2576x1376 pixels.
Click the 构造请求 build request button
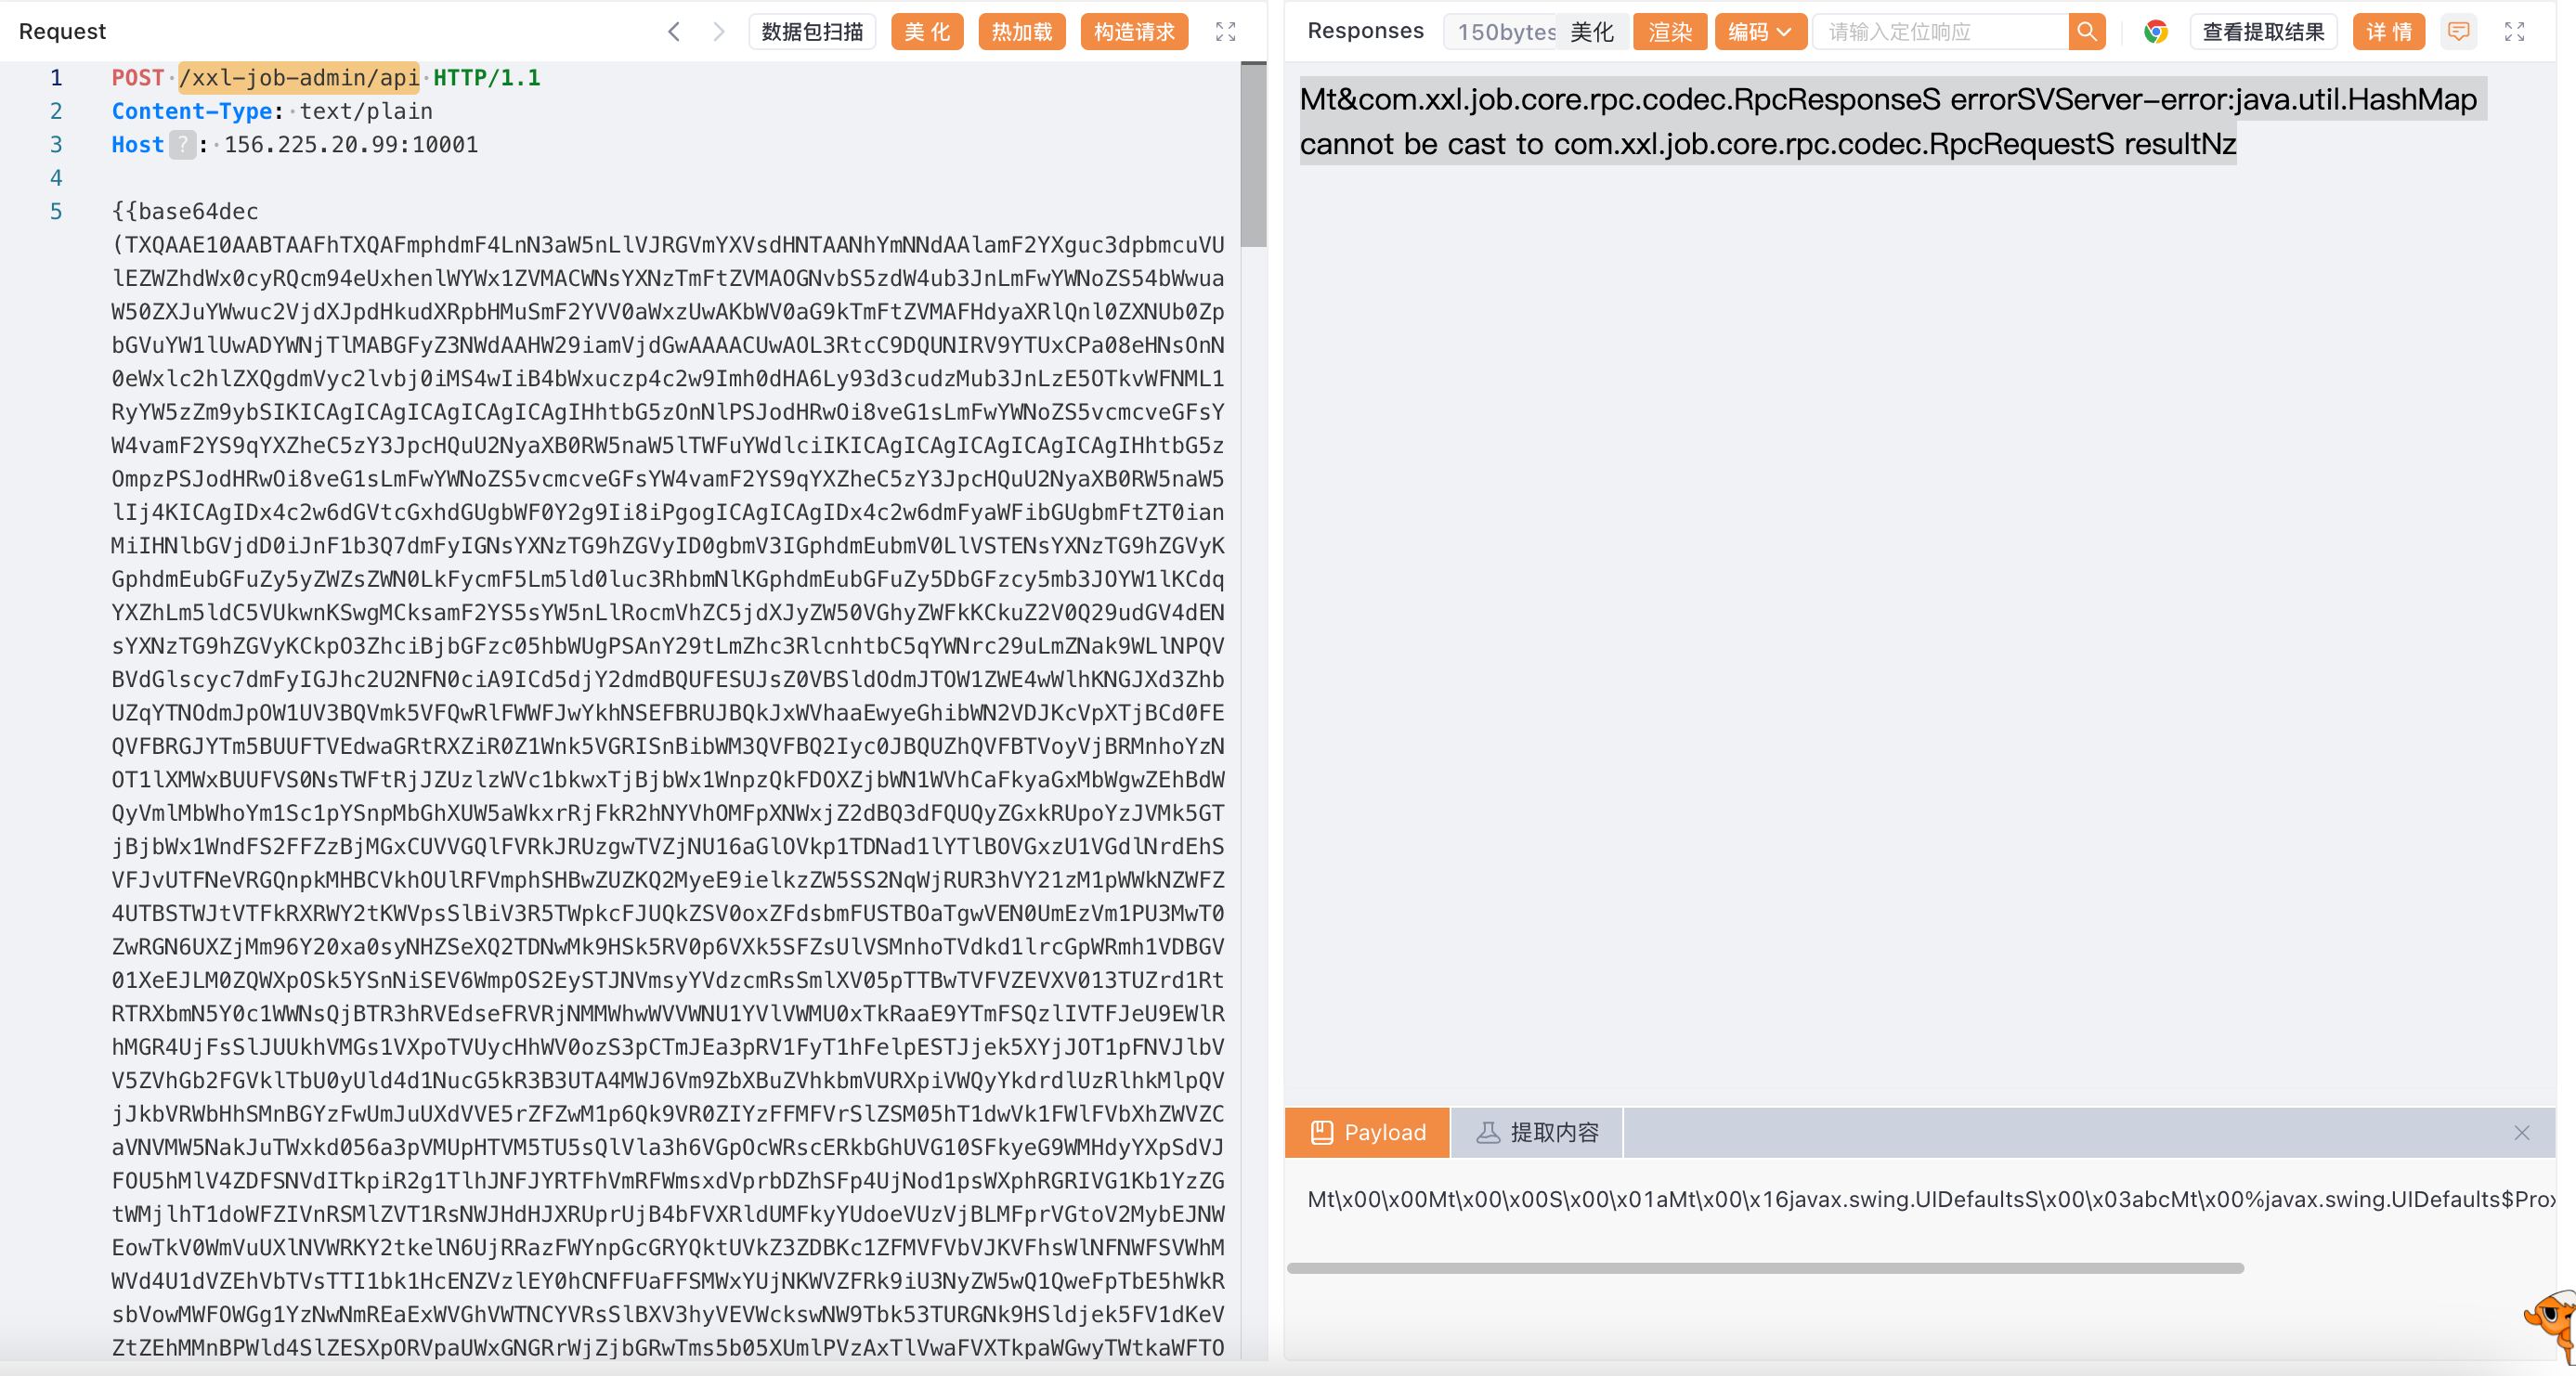tap(1133, 32)
